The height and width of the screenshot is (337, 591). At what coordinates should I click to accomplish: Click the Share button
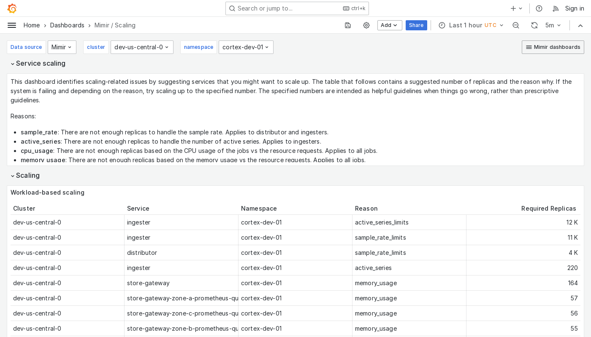point(416,25)
